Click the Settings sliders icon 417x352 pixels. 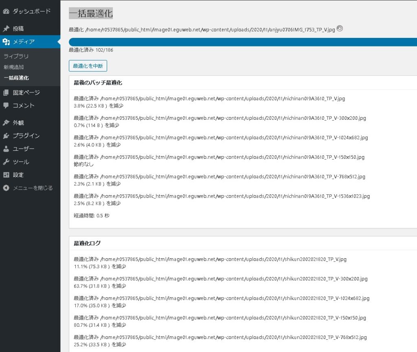pos(6,175)
